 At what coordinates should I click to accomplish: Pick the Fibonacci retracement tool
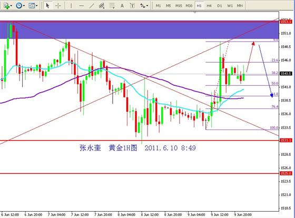click(112, 6)
